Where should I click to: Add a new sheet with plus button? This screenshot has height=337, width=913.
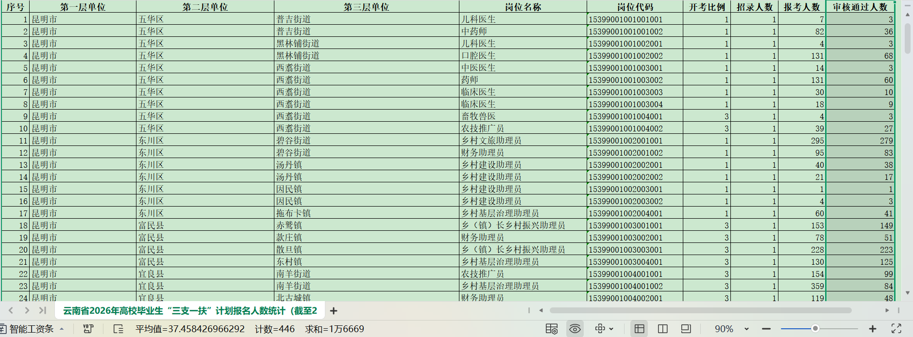334,311
